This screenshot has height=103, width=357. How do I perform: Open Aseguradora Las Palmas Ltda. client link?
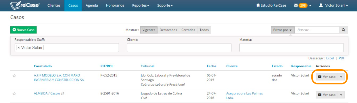(x=244, y=96)
